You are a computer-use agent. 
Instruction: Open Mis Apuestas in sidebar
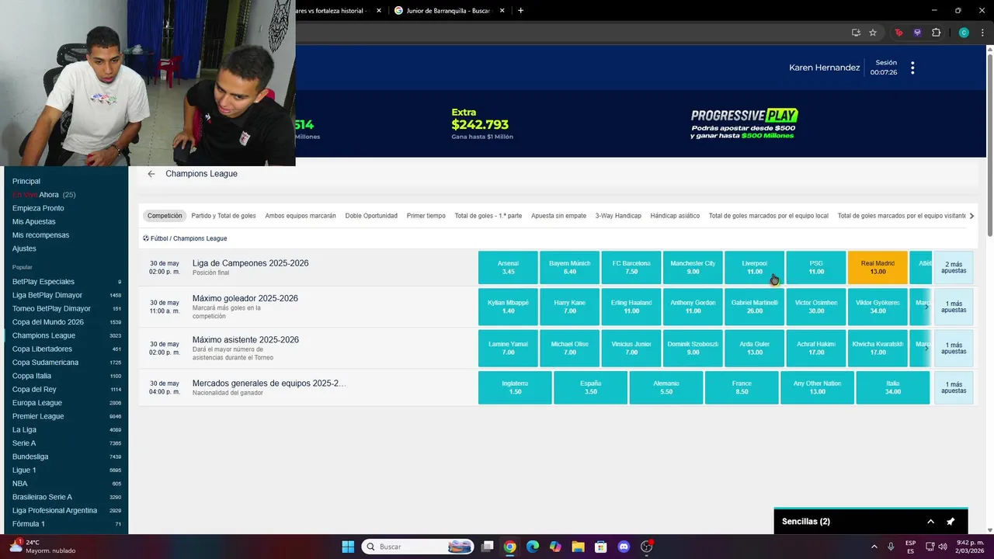pyautogui.click(x=34, y=221)
